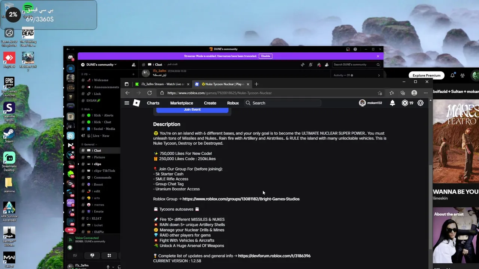This screenshot has height=269, width=479.
Task: Open the Roblox hamburger menu
Action: pyautogui.click(x=127, y=103)
